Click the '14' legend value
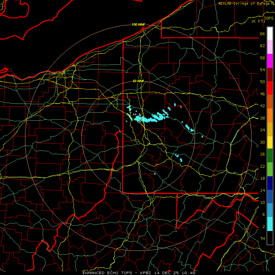This screenshot has height=275, width=275. click(262, 190)
